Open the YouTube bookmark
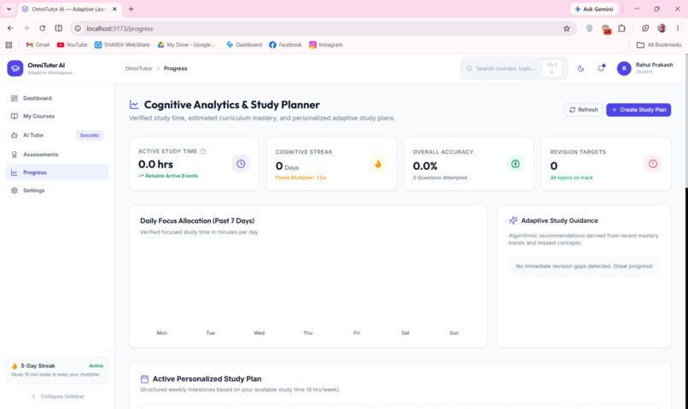688x409 pixels. [73, 44]
